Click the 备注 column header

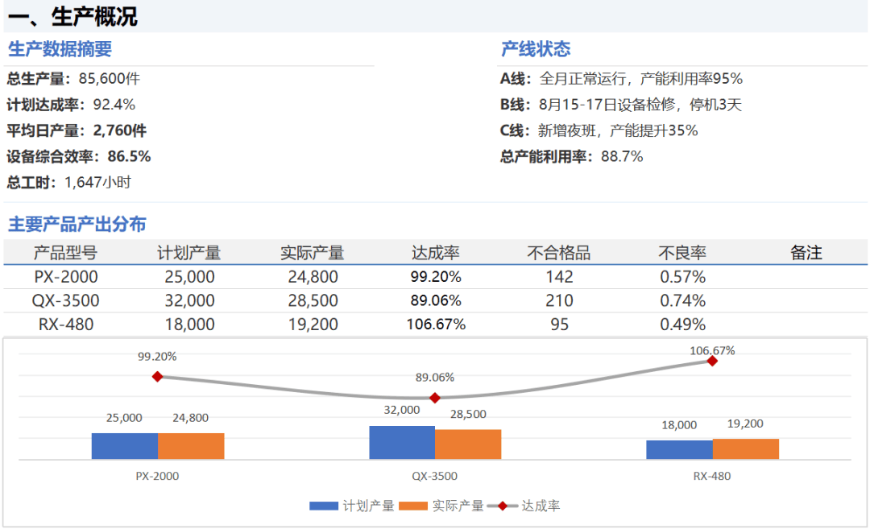pyautogui.click(x=806, y=253)
